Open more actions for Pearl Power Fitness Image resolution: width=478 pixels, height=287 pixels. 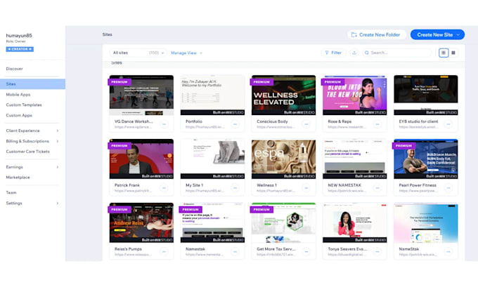point(448,188)
